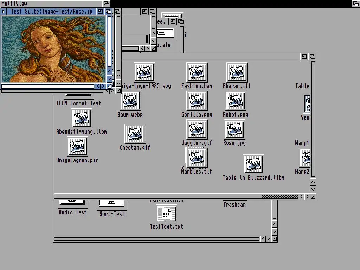360x270 pixels.
Task: Click Test Suite window scroll down arrow
Action: [x=275, y=231]
